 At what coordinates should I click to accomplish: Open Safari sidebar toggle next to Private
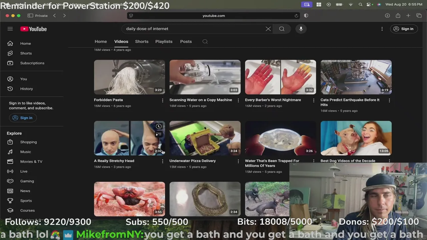pyautogui.click(x=30, y=16)
